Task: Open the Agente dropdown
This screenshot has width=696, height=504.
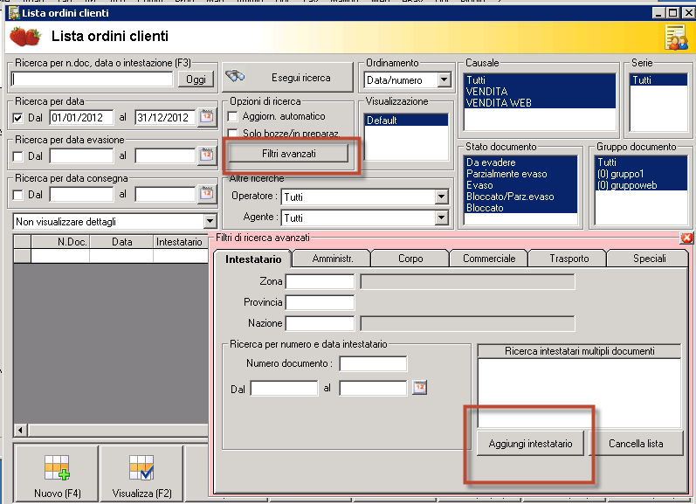Action: coord(441,217)
